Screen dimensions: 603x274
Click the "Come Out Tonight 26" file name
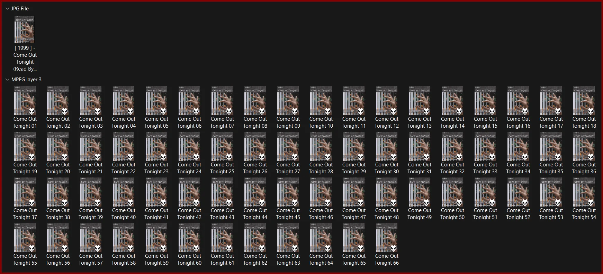(x=255, y=168)
